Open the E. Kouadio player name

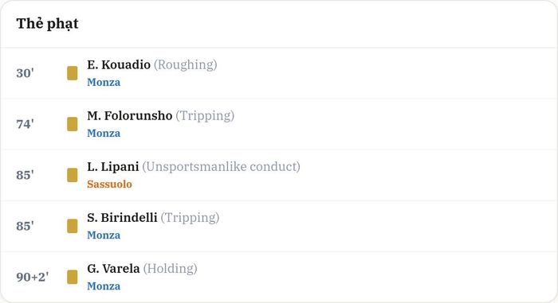[119, 64]
